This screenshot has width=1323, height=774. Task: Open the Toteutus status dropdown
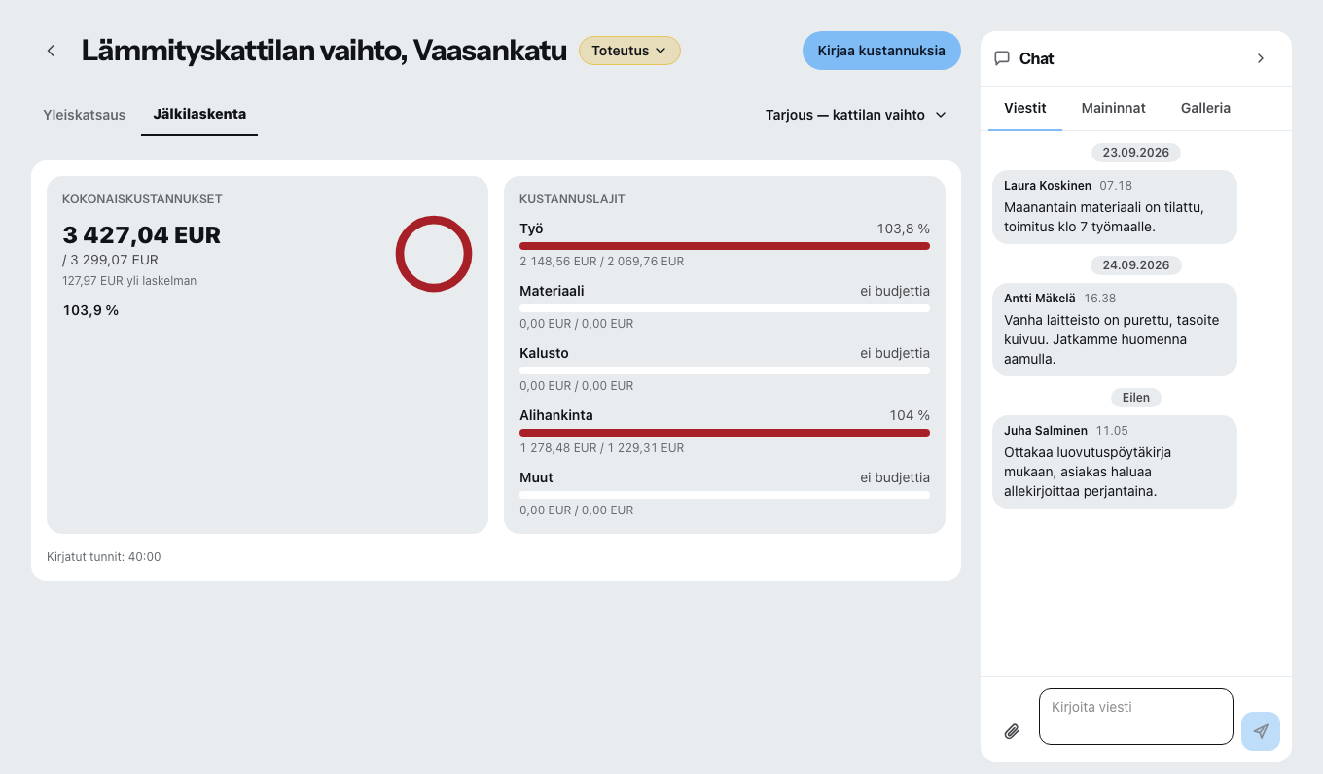[629, 51]
